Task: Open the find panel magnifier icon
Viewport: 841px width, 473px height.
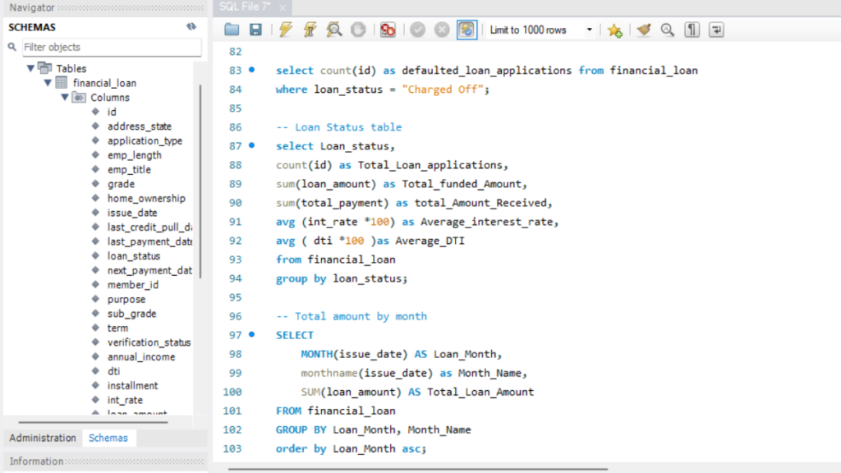Action: 667,30
